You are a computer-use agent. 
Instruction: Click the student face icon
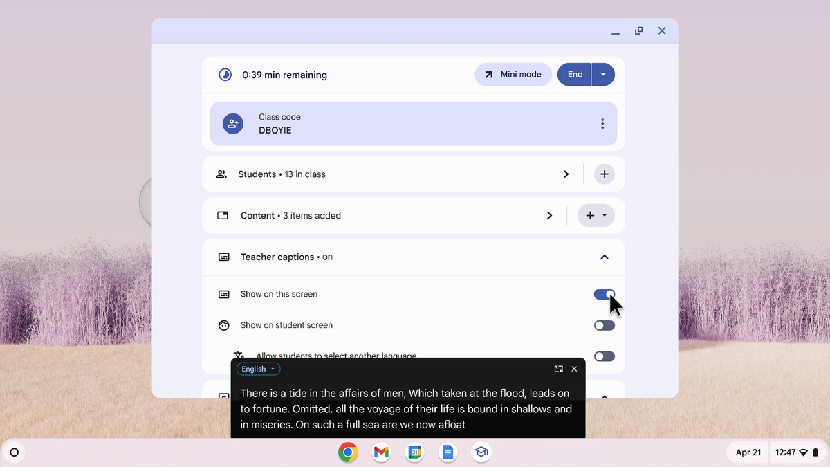[224, 325]
